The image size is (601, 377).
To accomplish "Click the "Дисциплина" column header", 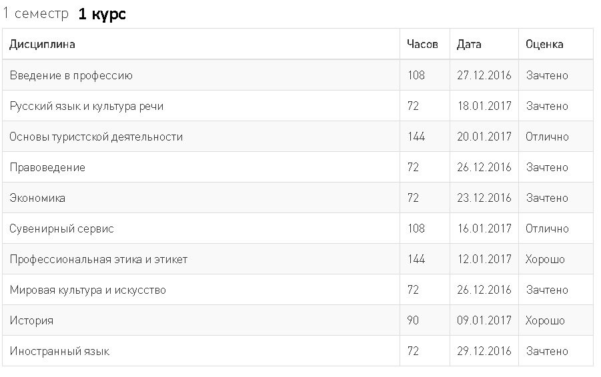I will click(42, 45).
